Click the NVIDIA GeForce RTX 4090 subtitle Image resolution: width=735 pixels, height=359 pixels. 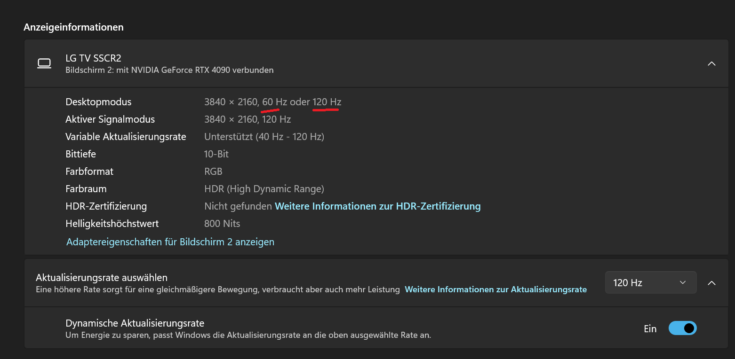click(x=169, y=70)
